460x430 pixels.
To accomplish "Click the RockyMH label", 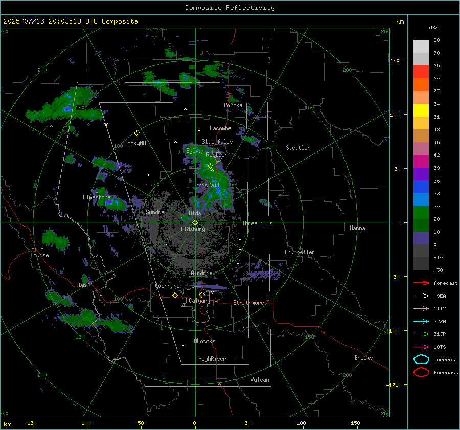I will tap(135, 143).
